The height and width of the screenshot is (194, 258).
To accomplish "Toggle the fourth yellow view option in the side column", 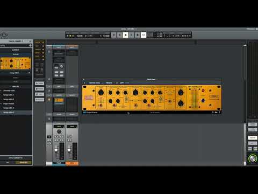I will click(39, 53).
